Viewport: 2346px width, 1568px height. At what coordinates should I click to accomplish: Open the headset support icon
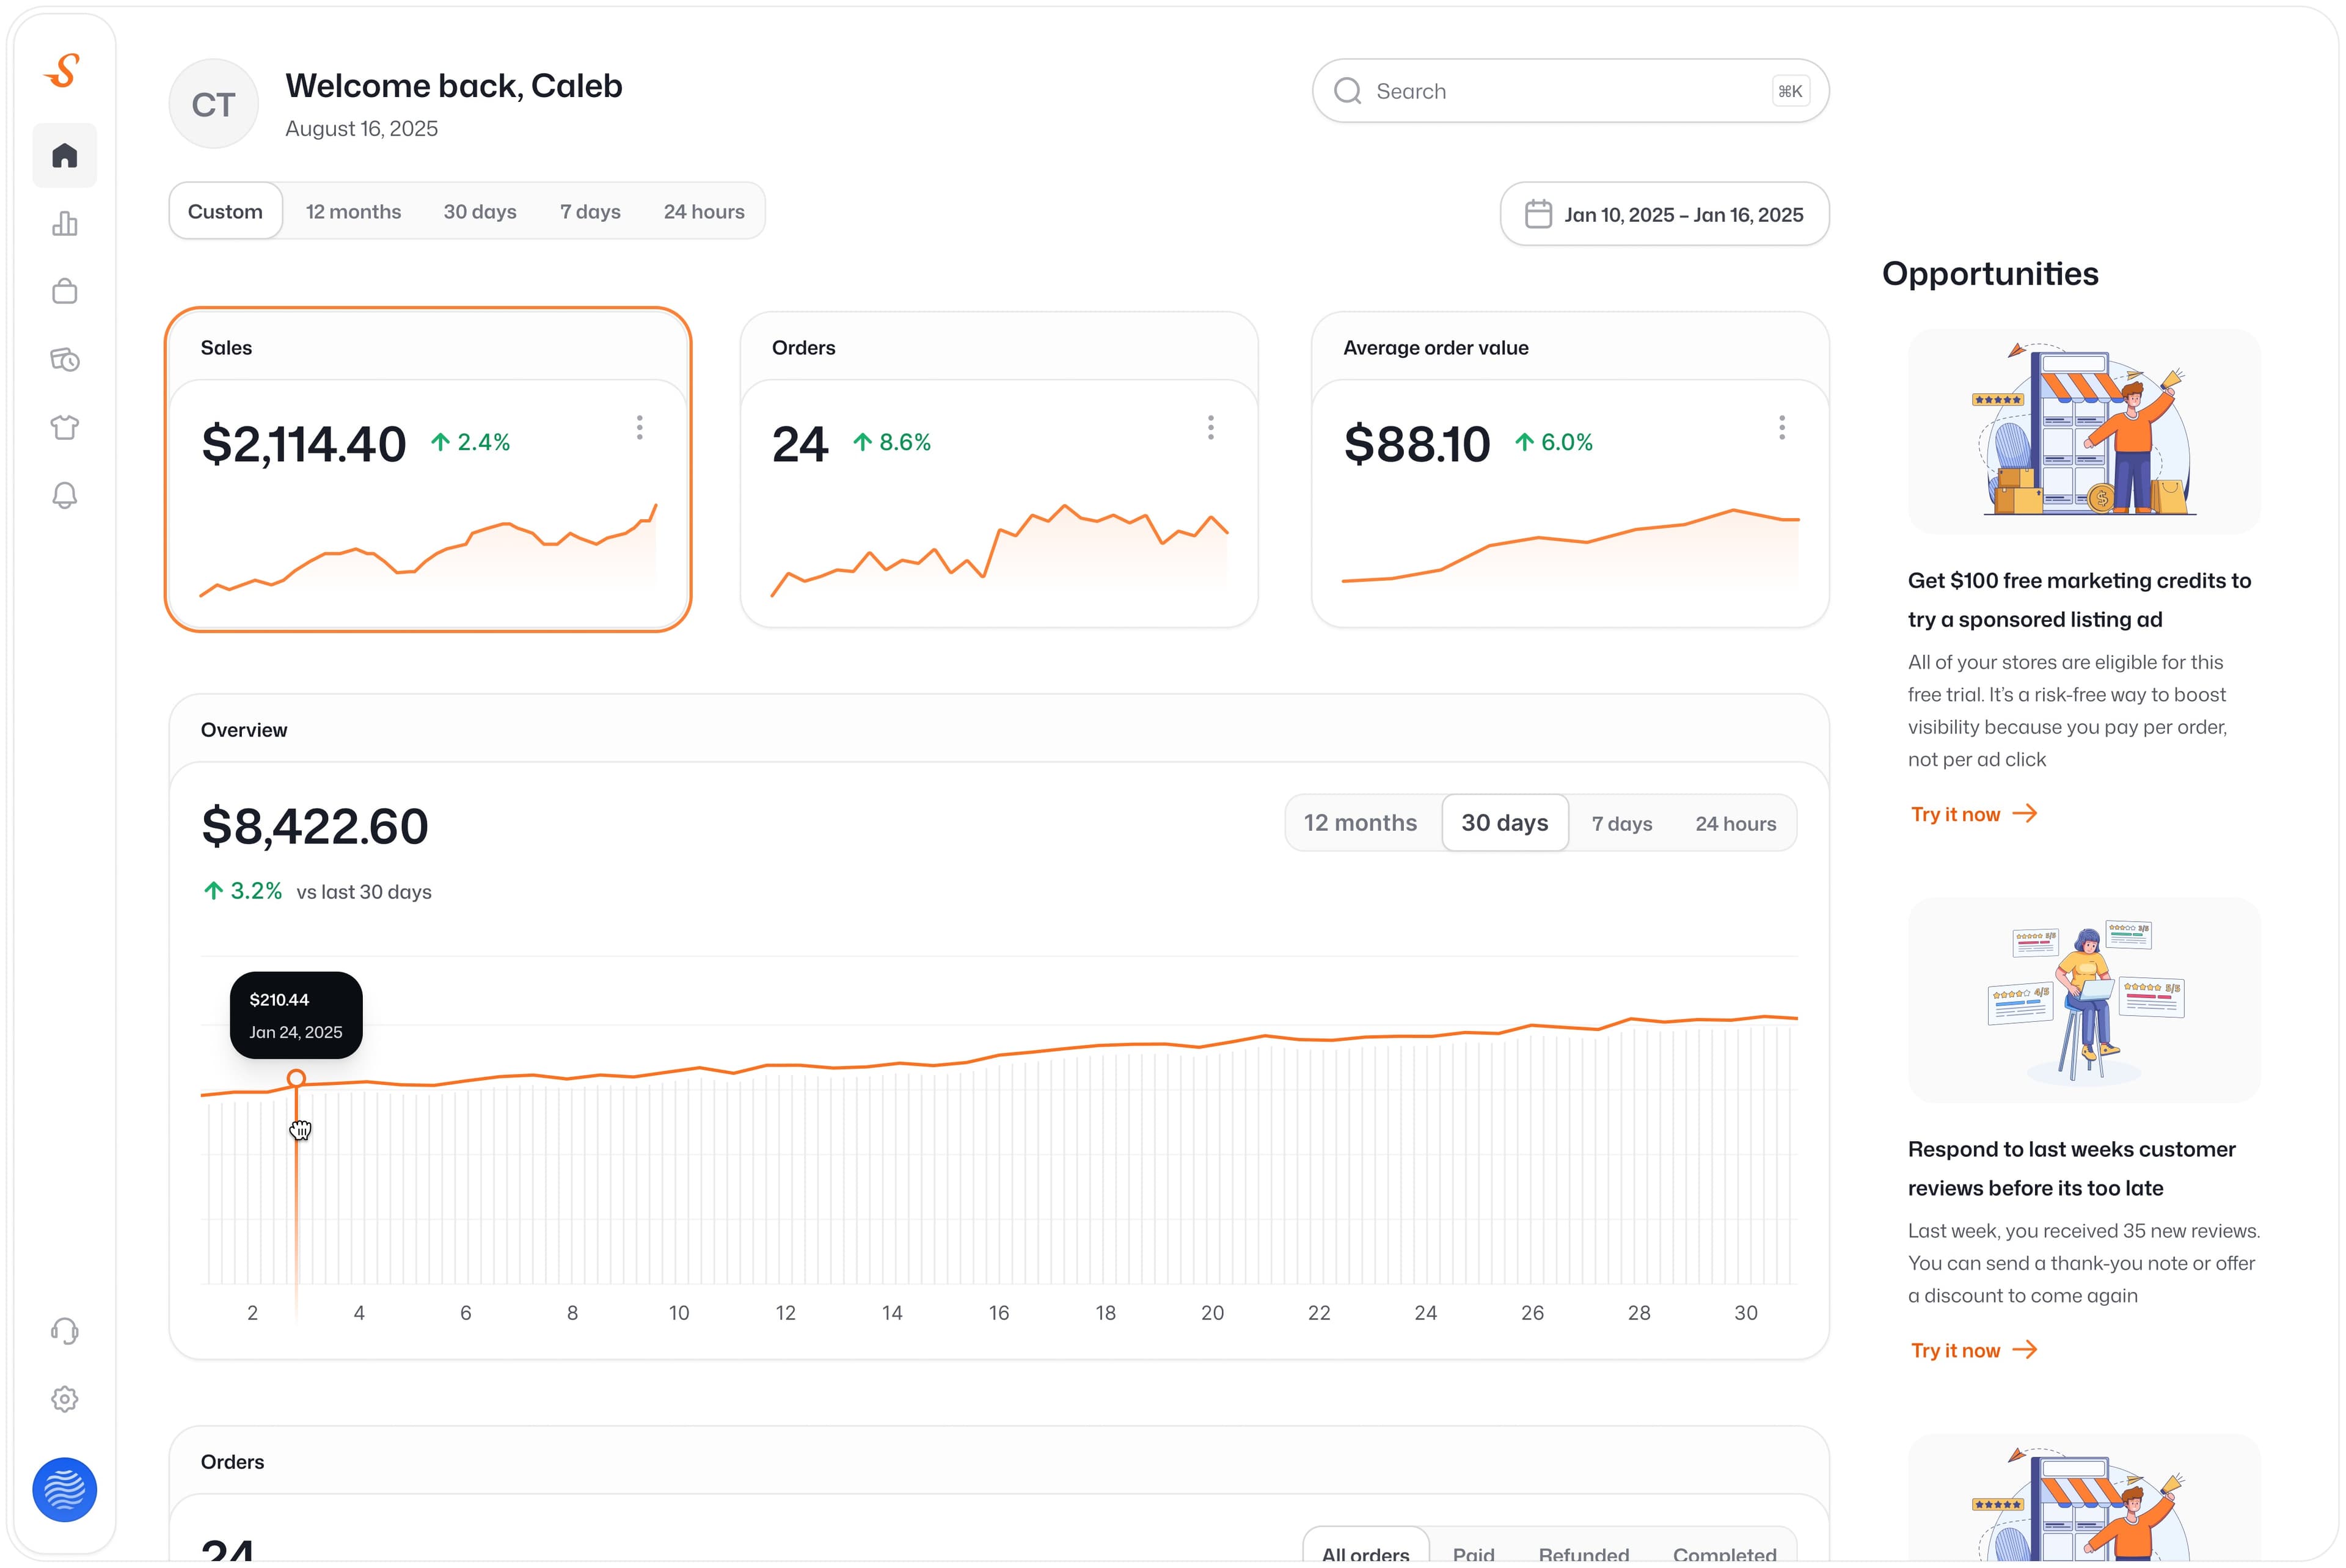click(x=65, y=1331)
